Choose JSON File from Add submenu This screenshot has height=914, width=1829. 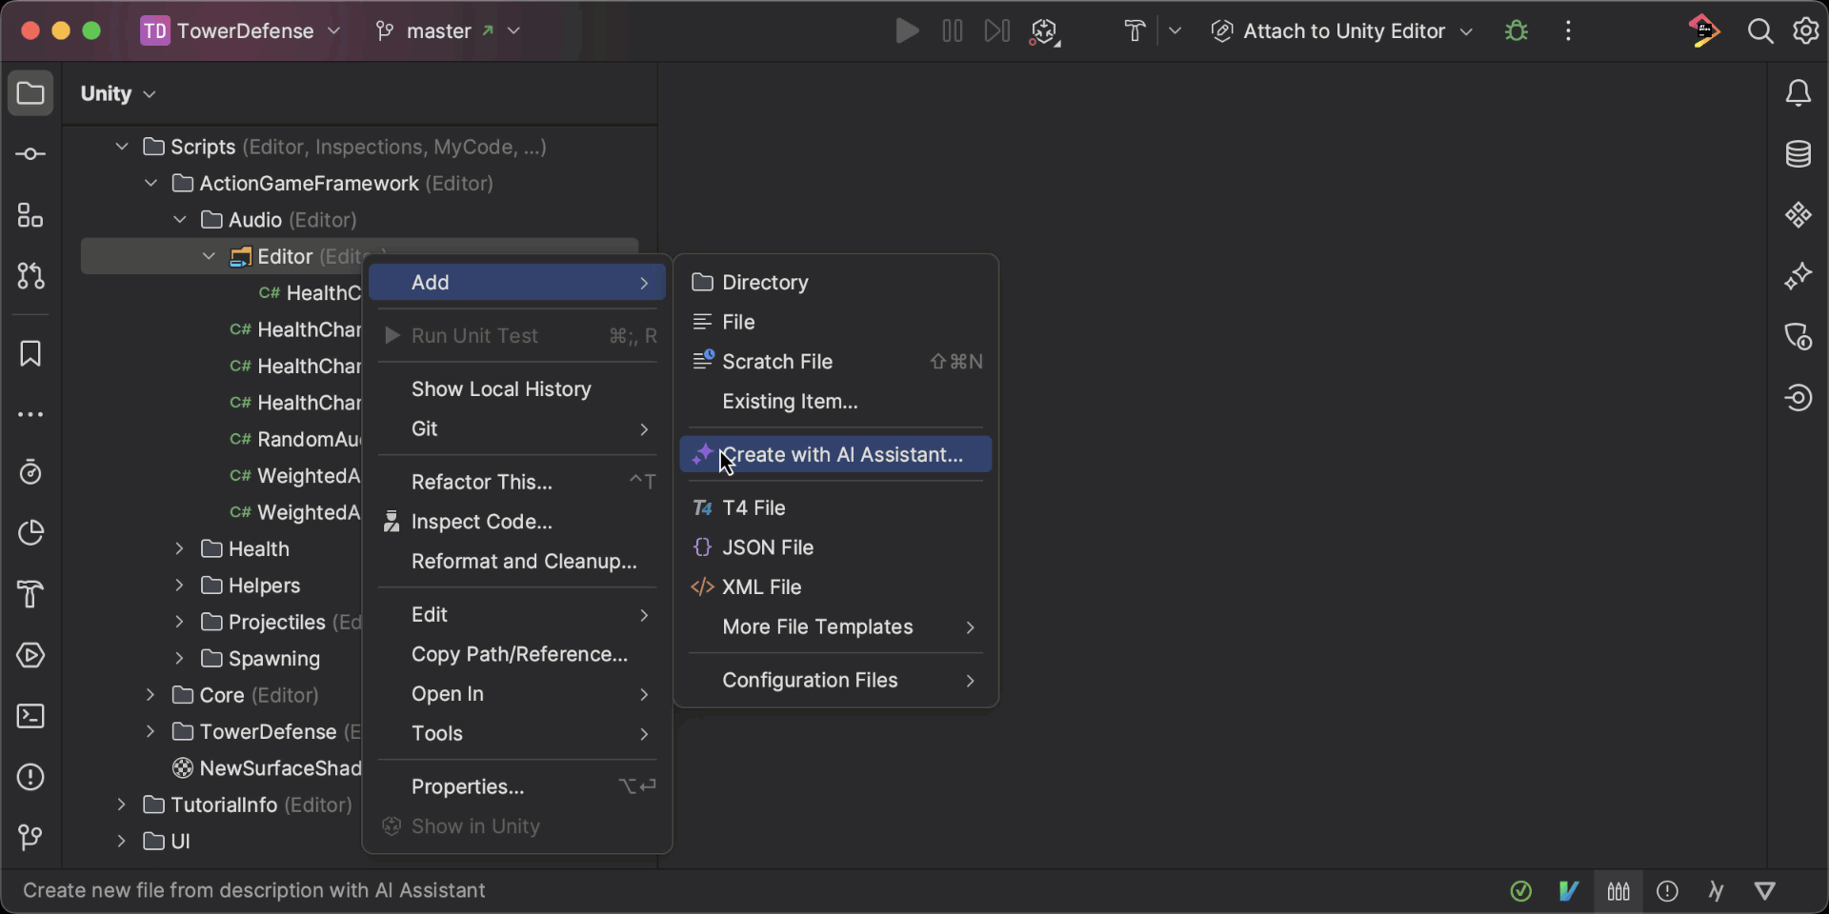tap(767, 547)
